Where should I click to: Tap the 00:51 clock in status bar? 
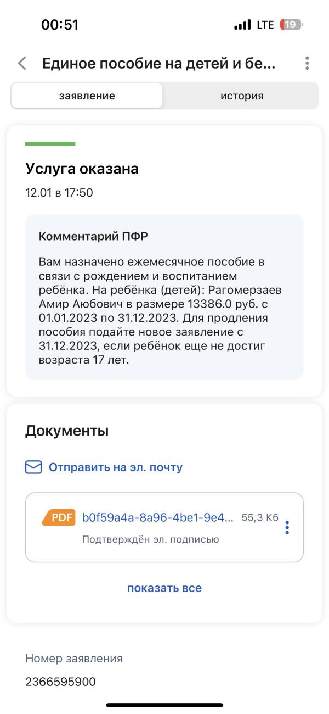60,25
